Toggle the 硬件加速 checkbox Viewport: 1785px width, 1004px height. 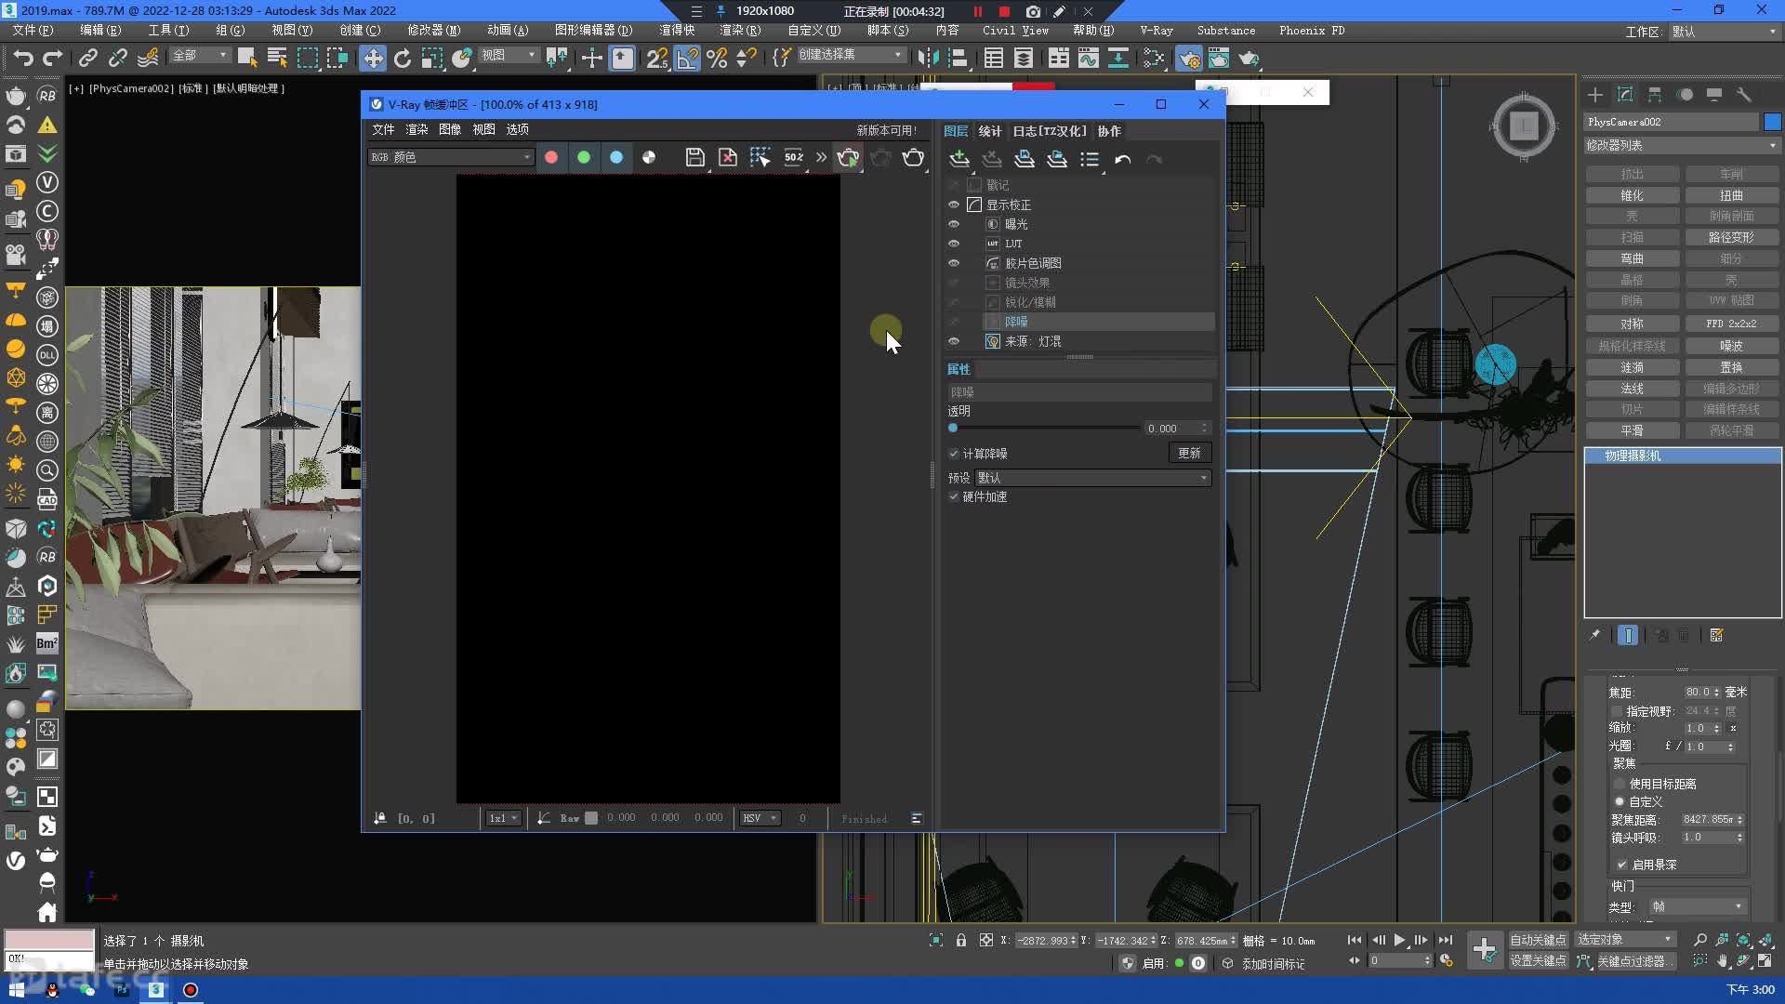[x=954, y=497]
